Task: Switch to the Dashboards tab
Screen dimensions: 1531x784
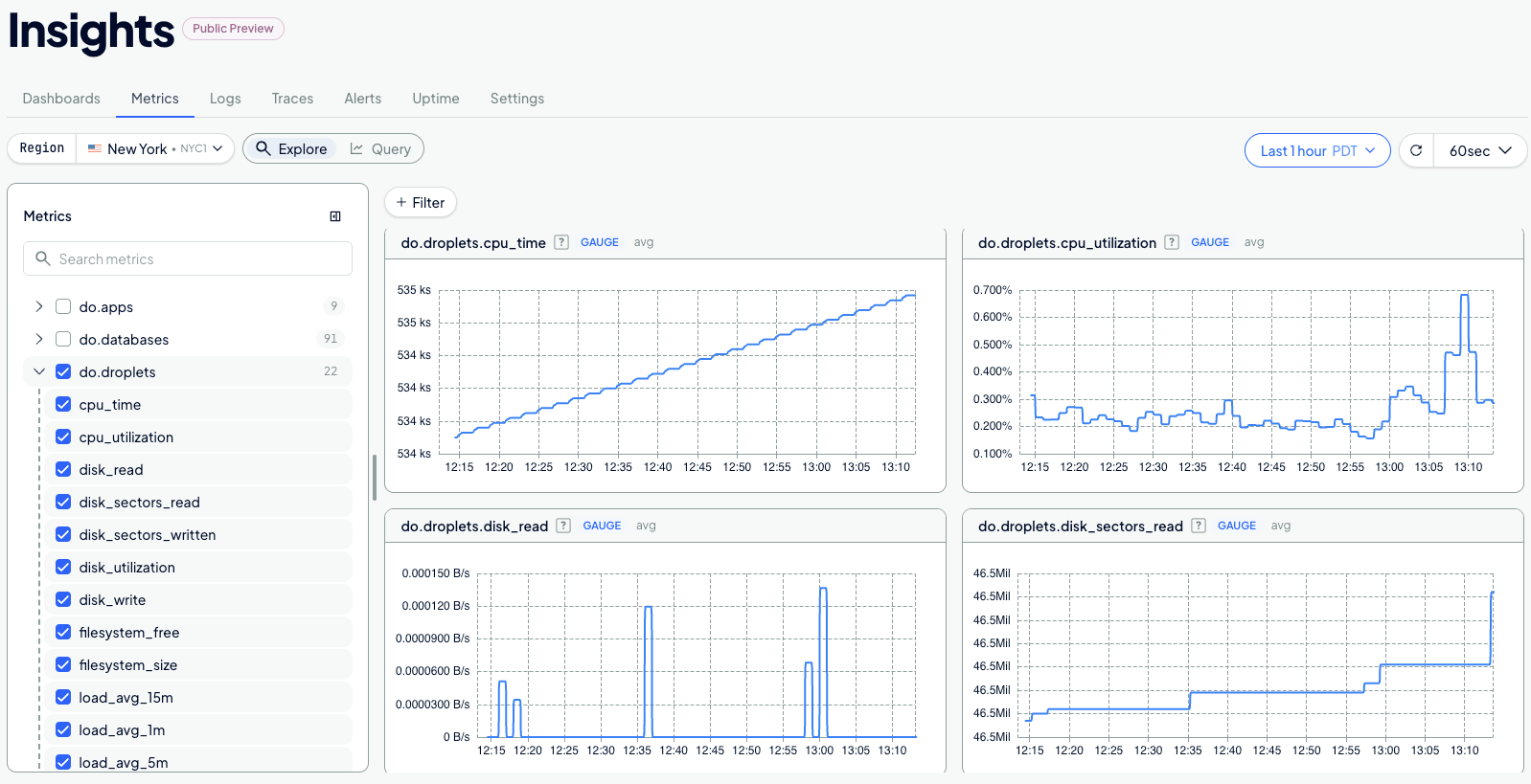Action: click(x=61, y=99)
